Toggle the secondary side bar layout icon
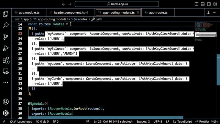The image size is (220, 124). [x=209, y=4]
